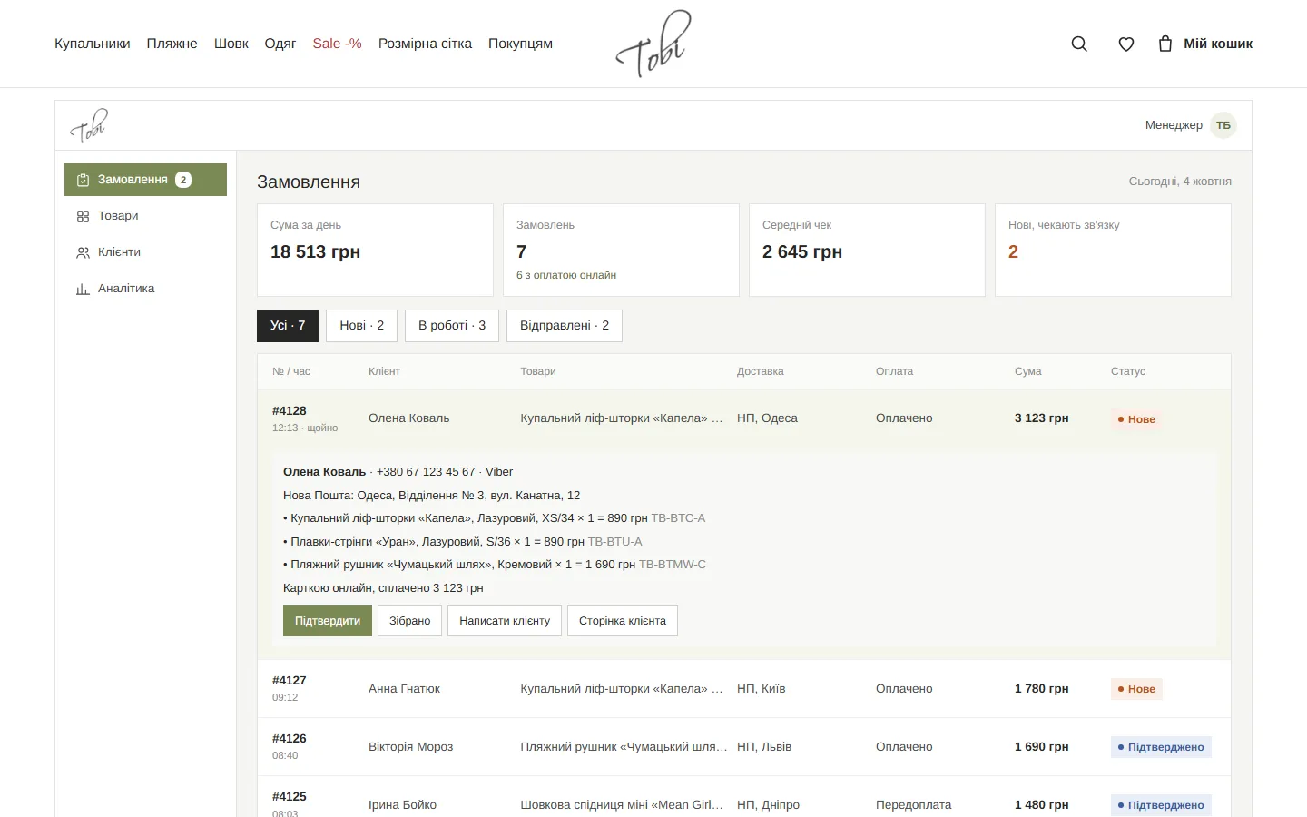Expand order #4127 row of Анна Гнатюк

pos(744,689)
